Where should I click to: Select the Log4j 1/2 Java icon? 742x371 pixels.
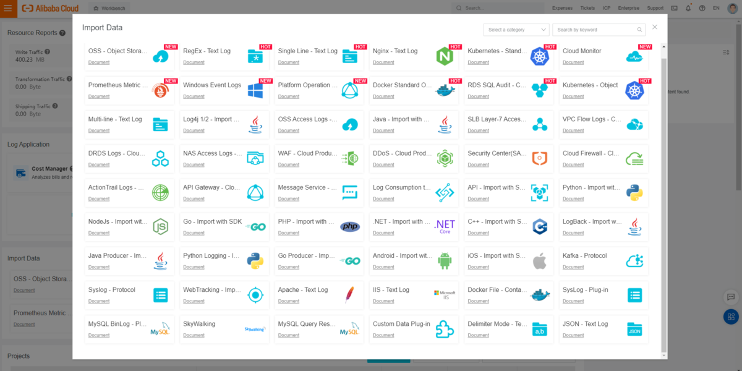click(x=255, y=124)
